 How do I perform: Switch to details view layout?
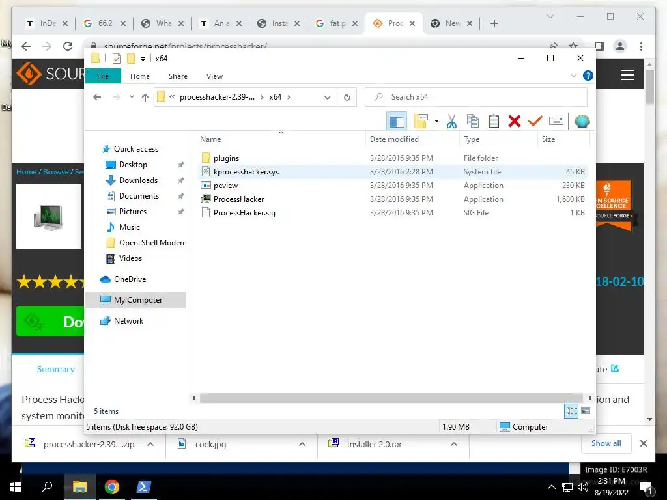571,411
